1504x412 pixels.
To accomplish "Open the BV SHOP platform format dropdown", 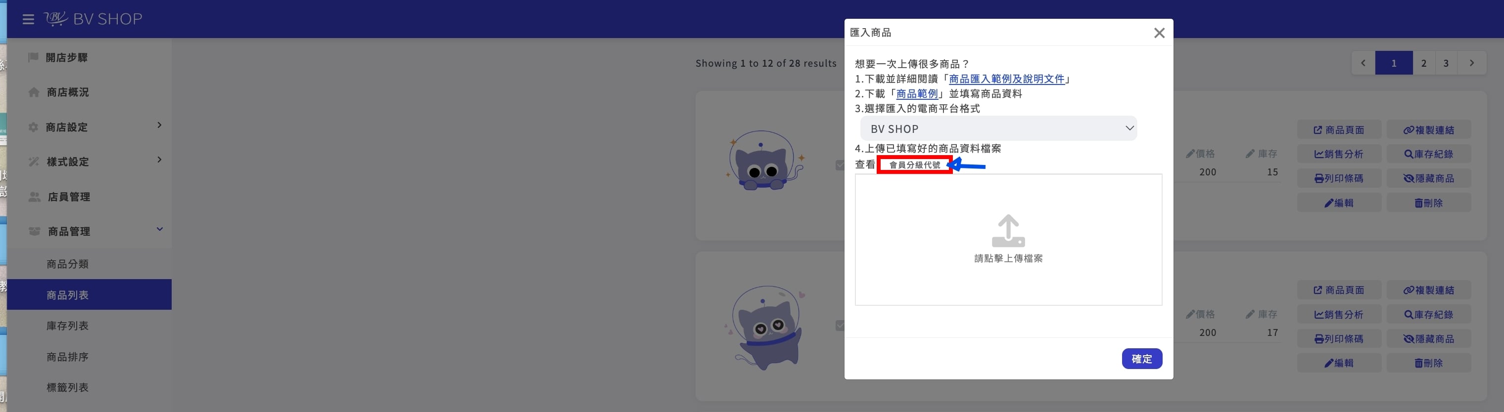I will pyautogui.click(x=998, y=128).
